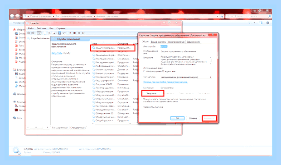Pause service with toolbar pause icon
This screenshot has width=281, height=165.
click(79, 33)
